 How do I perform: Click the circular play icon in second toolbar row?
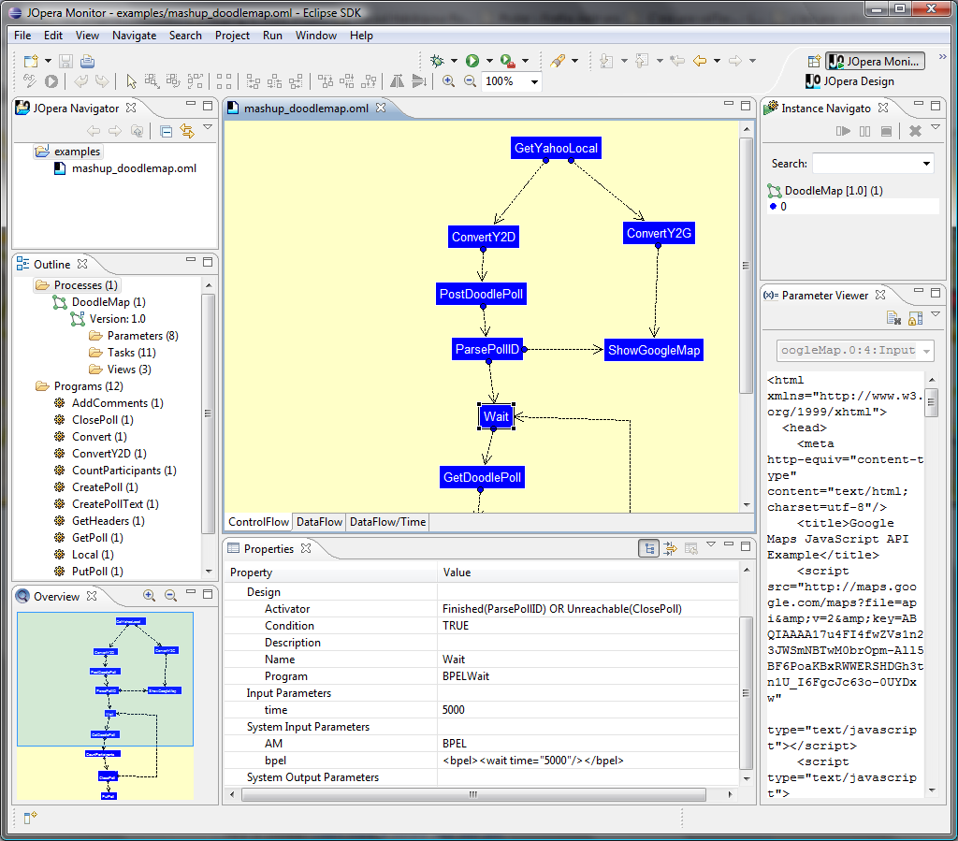51,81
